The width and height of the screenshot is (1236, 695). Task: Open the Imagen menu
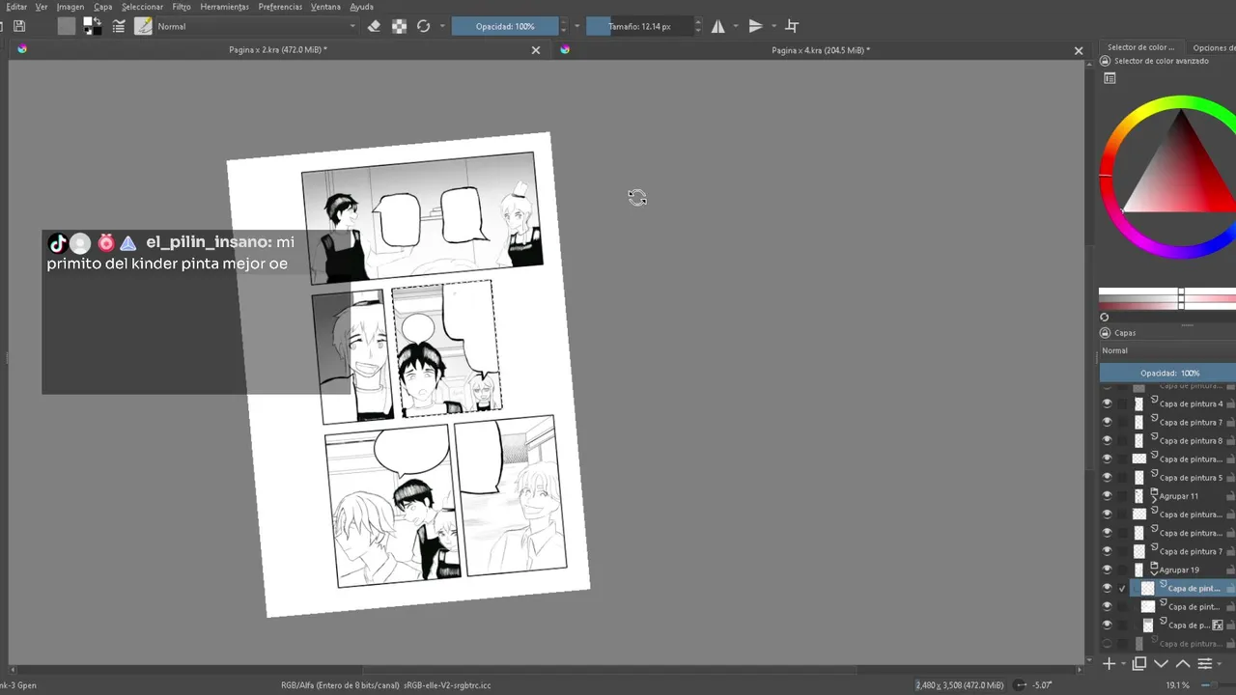pos(70,7)
